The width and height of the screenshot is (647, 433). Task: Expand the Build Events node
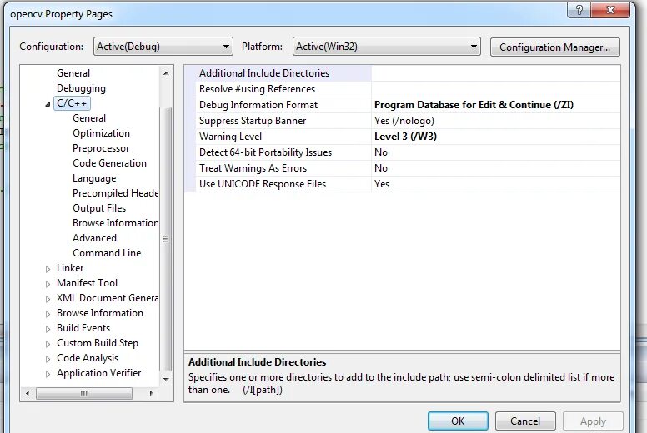pos(48,329)
